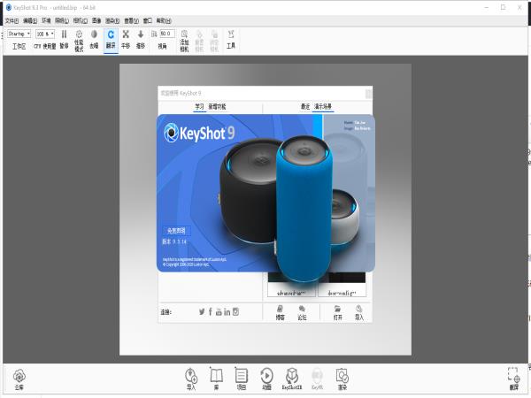The image size is (531, 398).
Task: Open the YouTube link icon
Action: pyautogui.click(x=219, y=311)
